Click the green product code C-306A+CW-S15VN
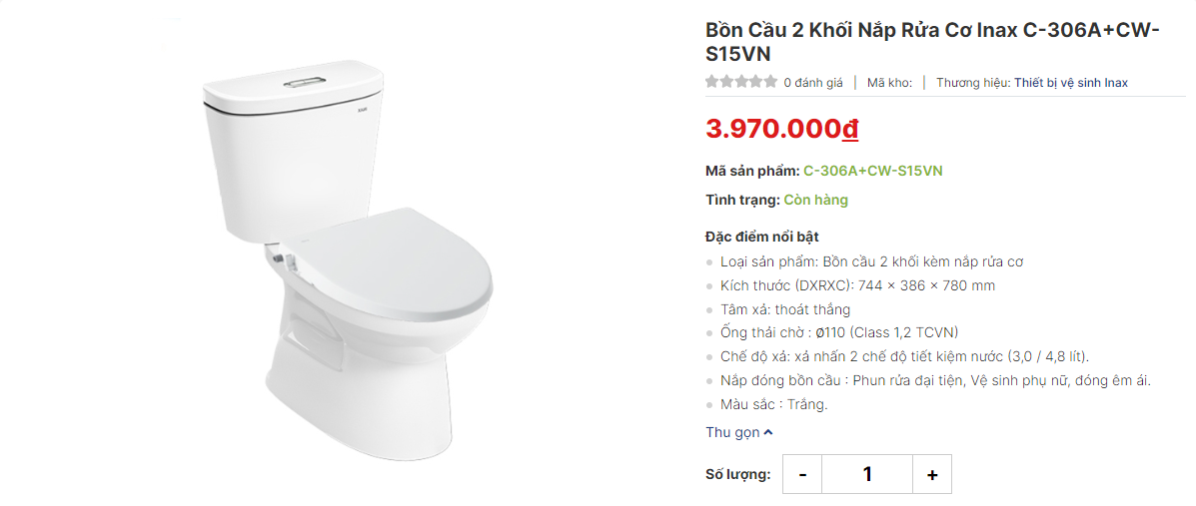 pos(872,171)
